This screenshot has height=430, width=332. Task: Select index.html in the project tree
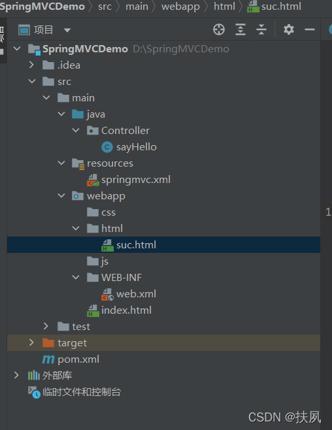(126, 310)
